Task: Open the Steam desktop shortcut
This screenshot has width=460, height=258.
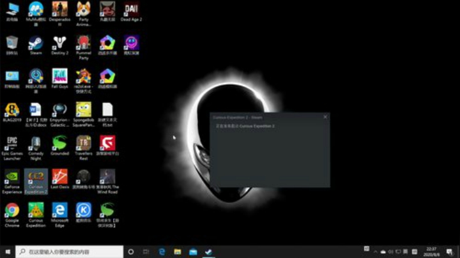Action: [x=36, y=45]
